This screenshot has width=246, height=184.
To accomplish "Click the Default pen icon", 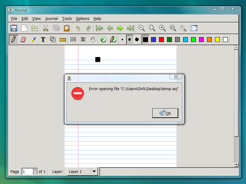I will (x=113, y=39).
